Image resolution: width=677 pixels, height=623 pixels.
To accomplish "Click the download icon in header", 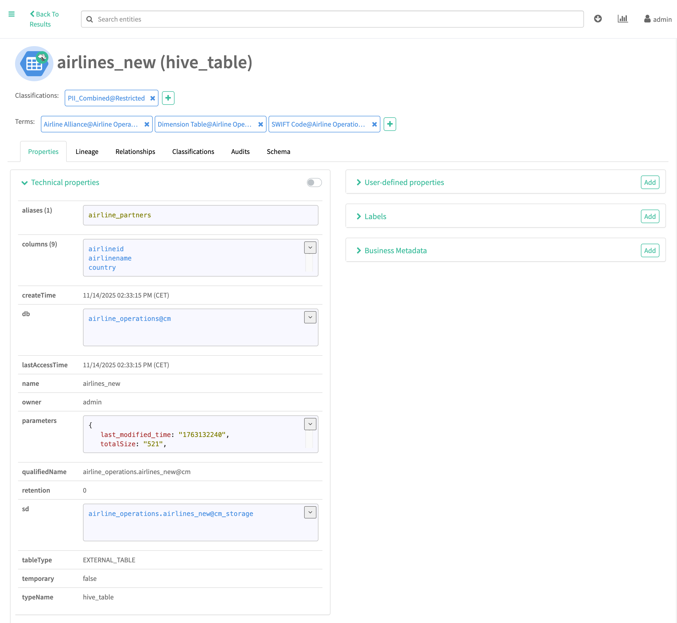I will 598,19.
